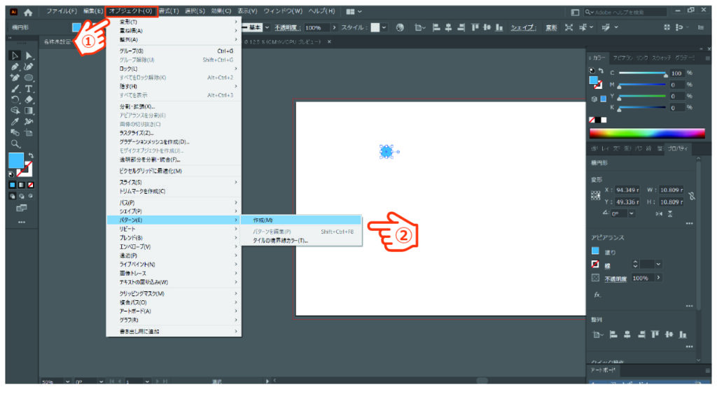Viewport: 717px width, 408px height.
Task: Select the Paintbrush tool
Action: click(x=15, y=89)
